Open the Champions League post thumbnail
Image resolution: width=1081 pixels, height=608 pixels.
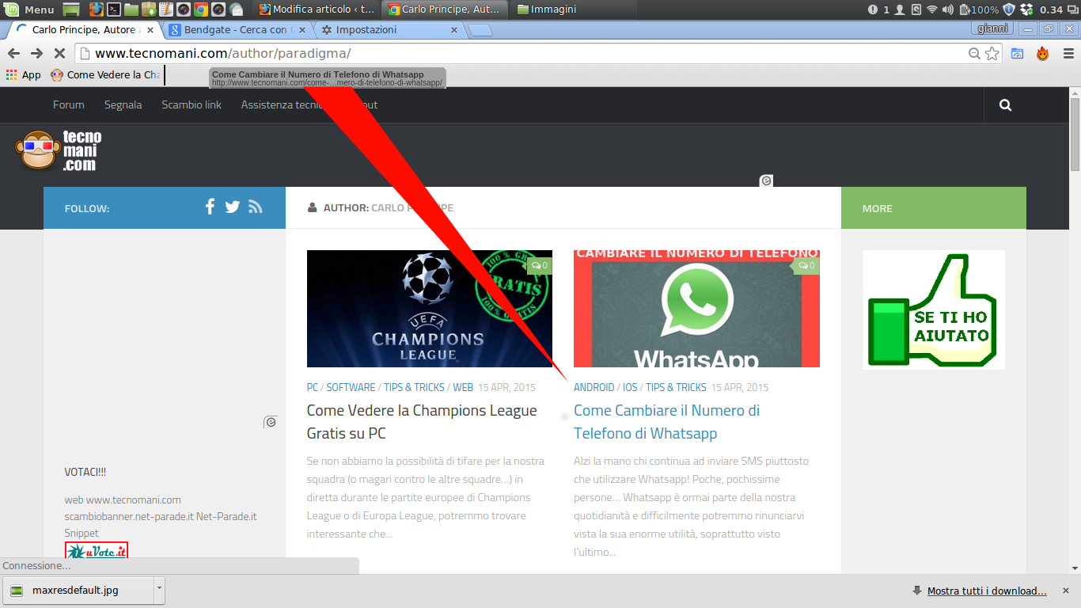coord(430,309)
